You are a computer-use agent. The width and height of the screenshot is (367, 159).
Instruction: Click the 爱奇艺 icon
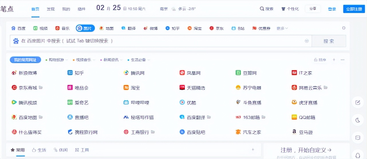[70, 103]
